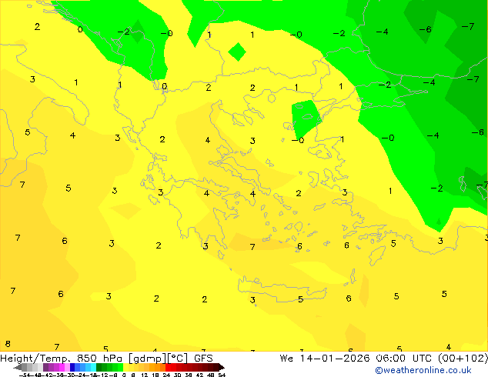Open the weatheronline.co.uk link
This screenshot has height=377, width=488.
[423, 370]
